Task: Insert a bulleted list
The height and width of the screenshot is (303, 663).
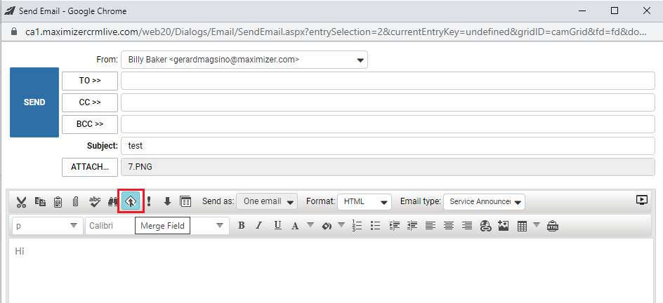Action: pos(376,226)
